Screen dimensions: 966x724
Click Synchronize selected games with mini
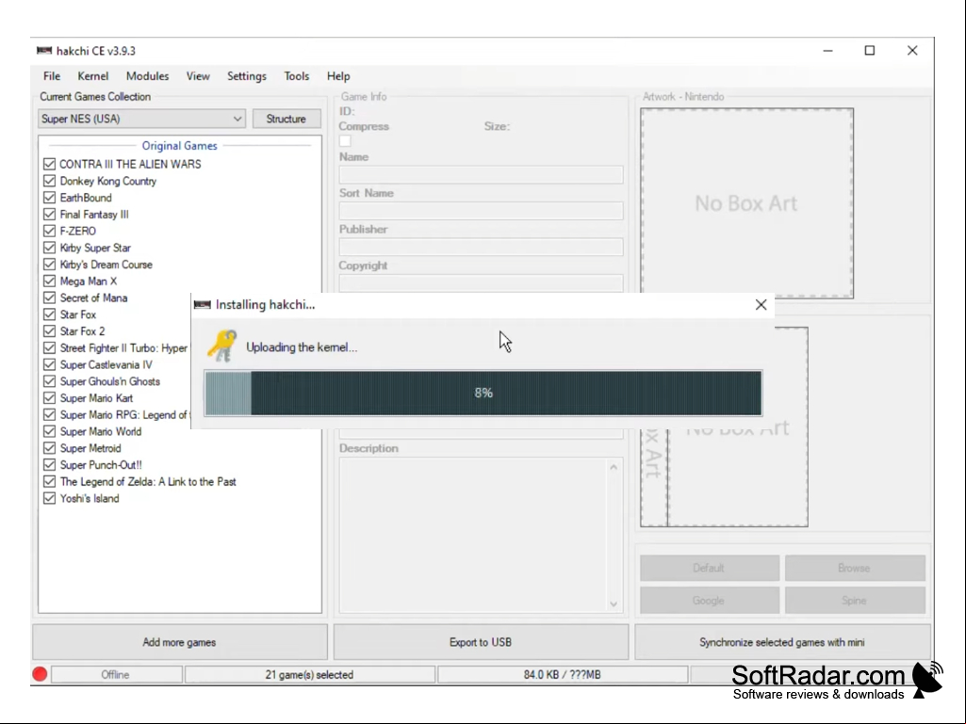coord(782,642)
